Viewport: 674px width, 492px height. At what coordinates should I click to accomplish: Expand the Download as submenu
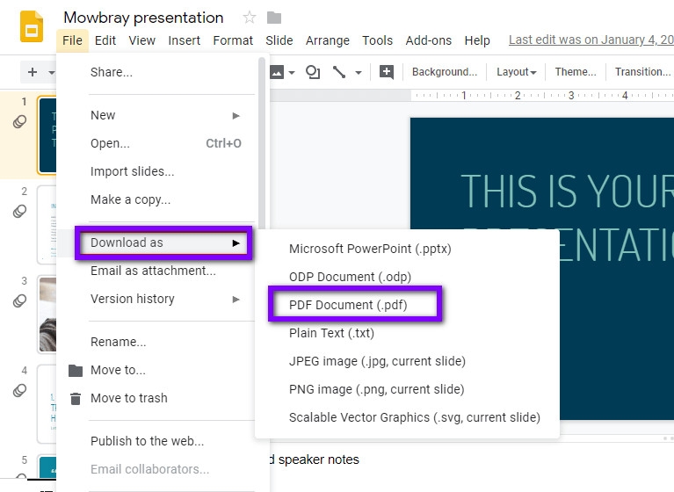(163, 242)
